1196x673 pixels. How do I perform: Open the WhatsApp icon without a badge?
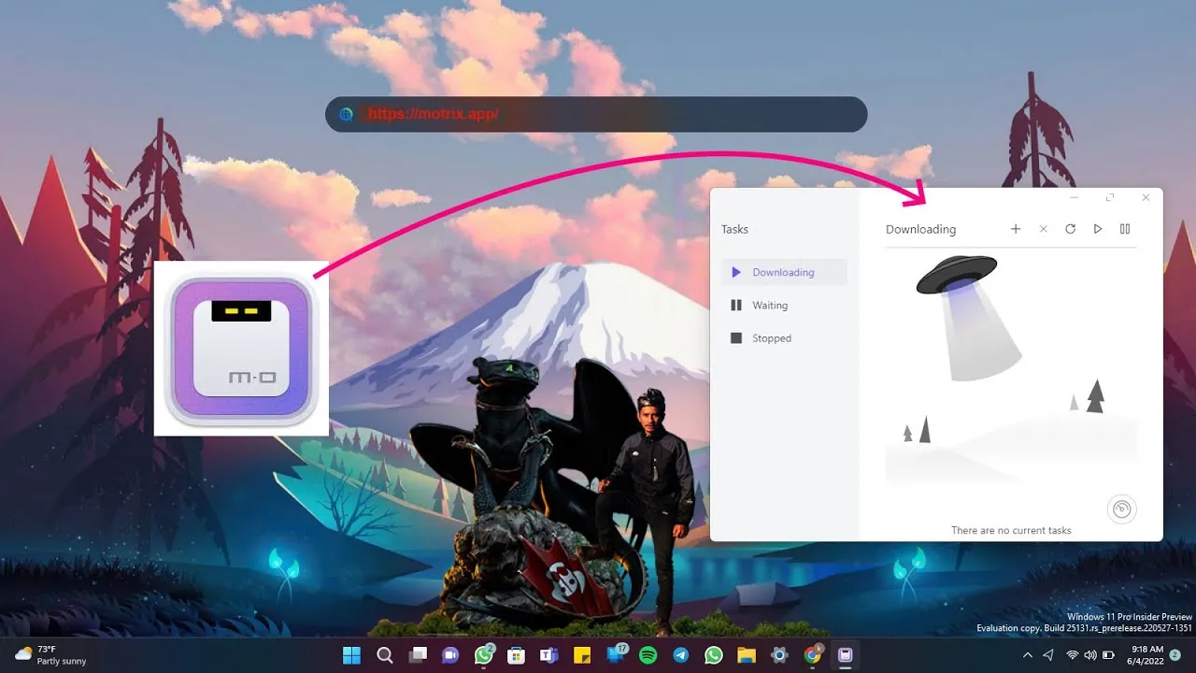tap(714, 655)
